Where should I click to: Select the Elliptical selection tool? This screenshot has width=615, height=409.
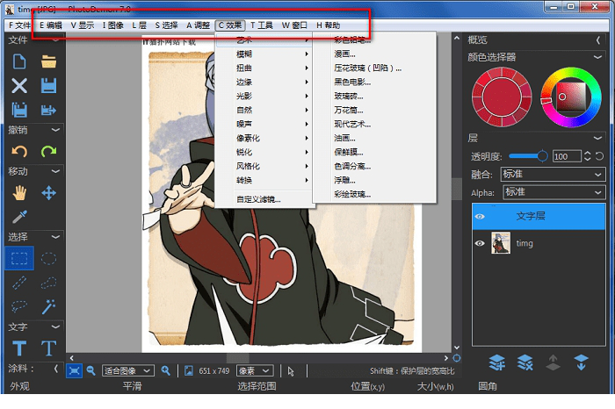pyautogui.click(x=48, y=259)
